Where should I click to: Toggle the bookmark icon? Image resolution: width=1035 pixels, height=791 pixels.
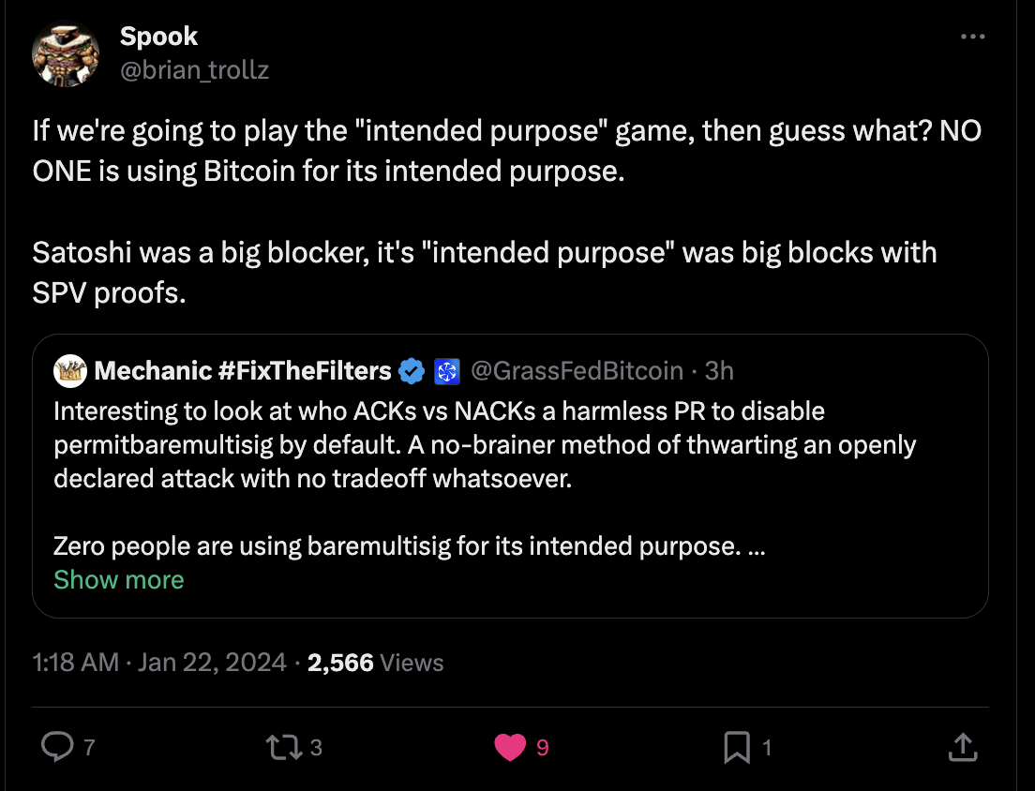click(x=737, y=746)
